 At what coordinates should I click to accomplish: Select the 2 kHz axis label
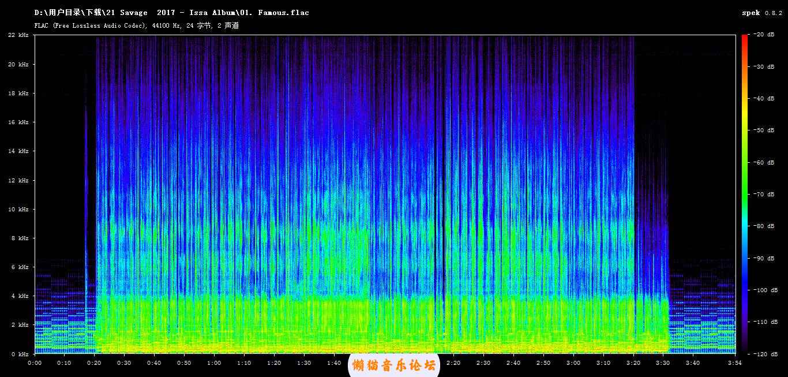tap(20, 324)
